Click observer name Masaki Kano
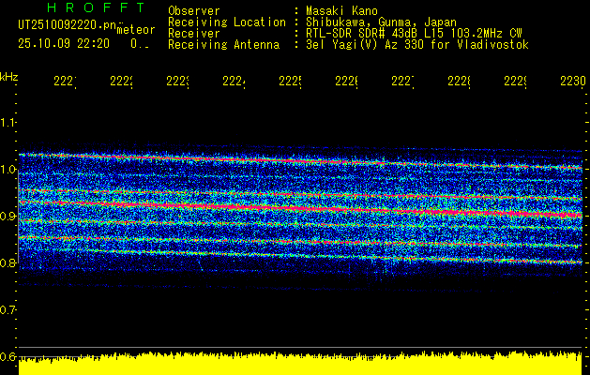Image resolution: width=590 pixels, height=375 pixels. click(341, 10)
